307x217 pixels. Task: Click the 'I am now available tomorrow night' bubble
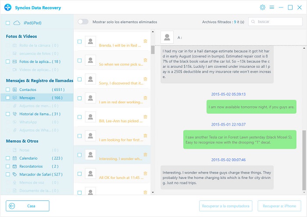click(x=251, y=107)
